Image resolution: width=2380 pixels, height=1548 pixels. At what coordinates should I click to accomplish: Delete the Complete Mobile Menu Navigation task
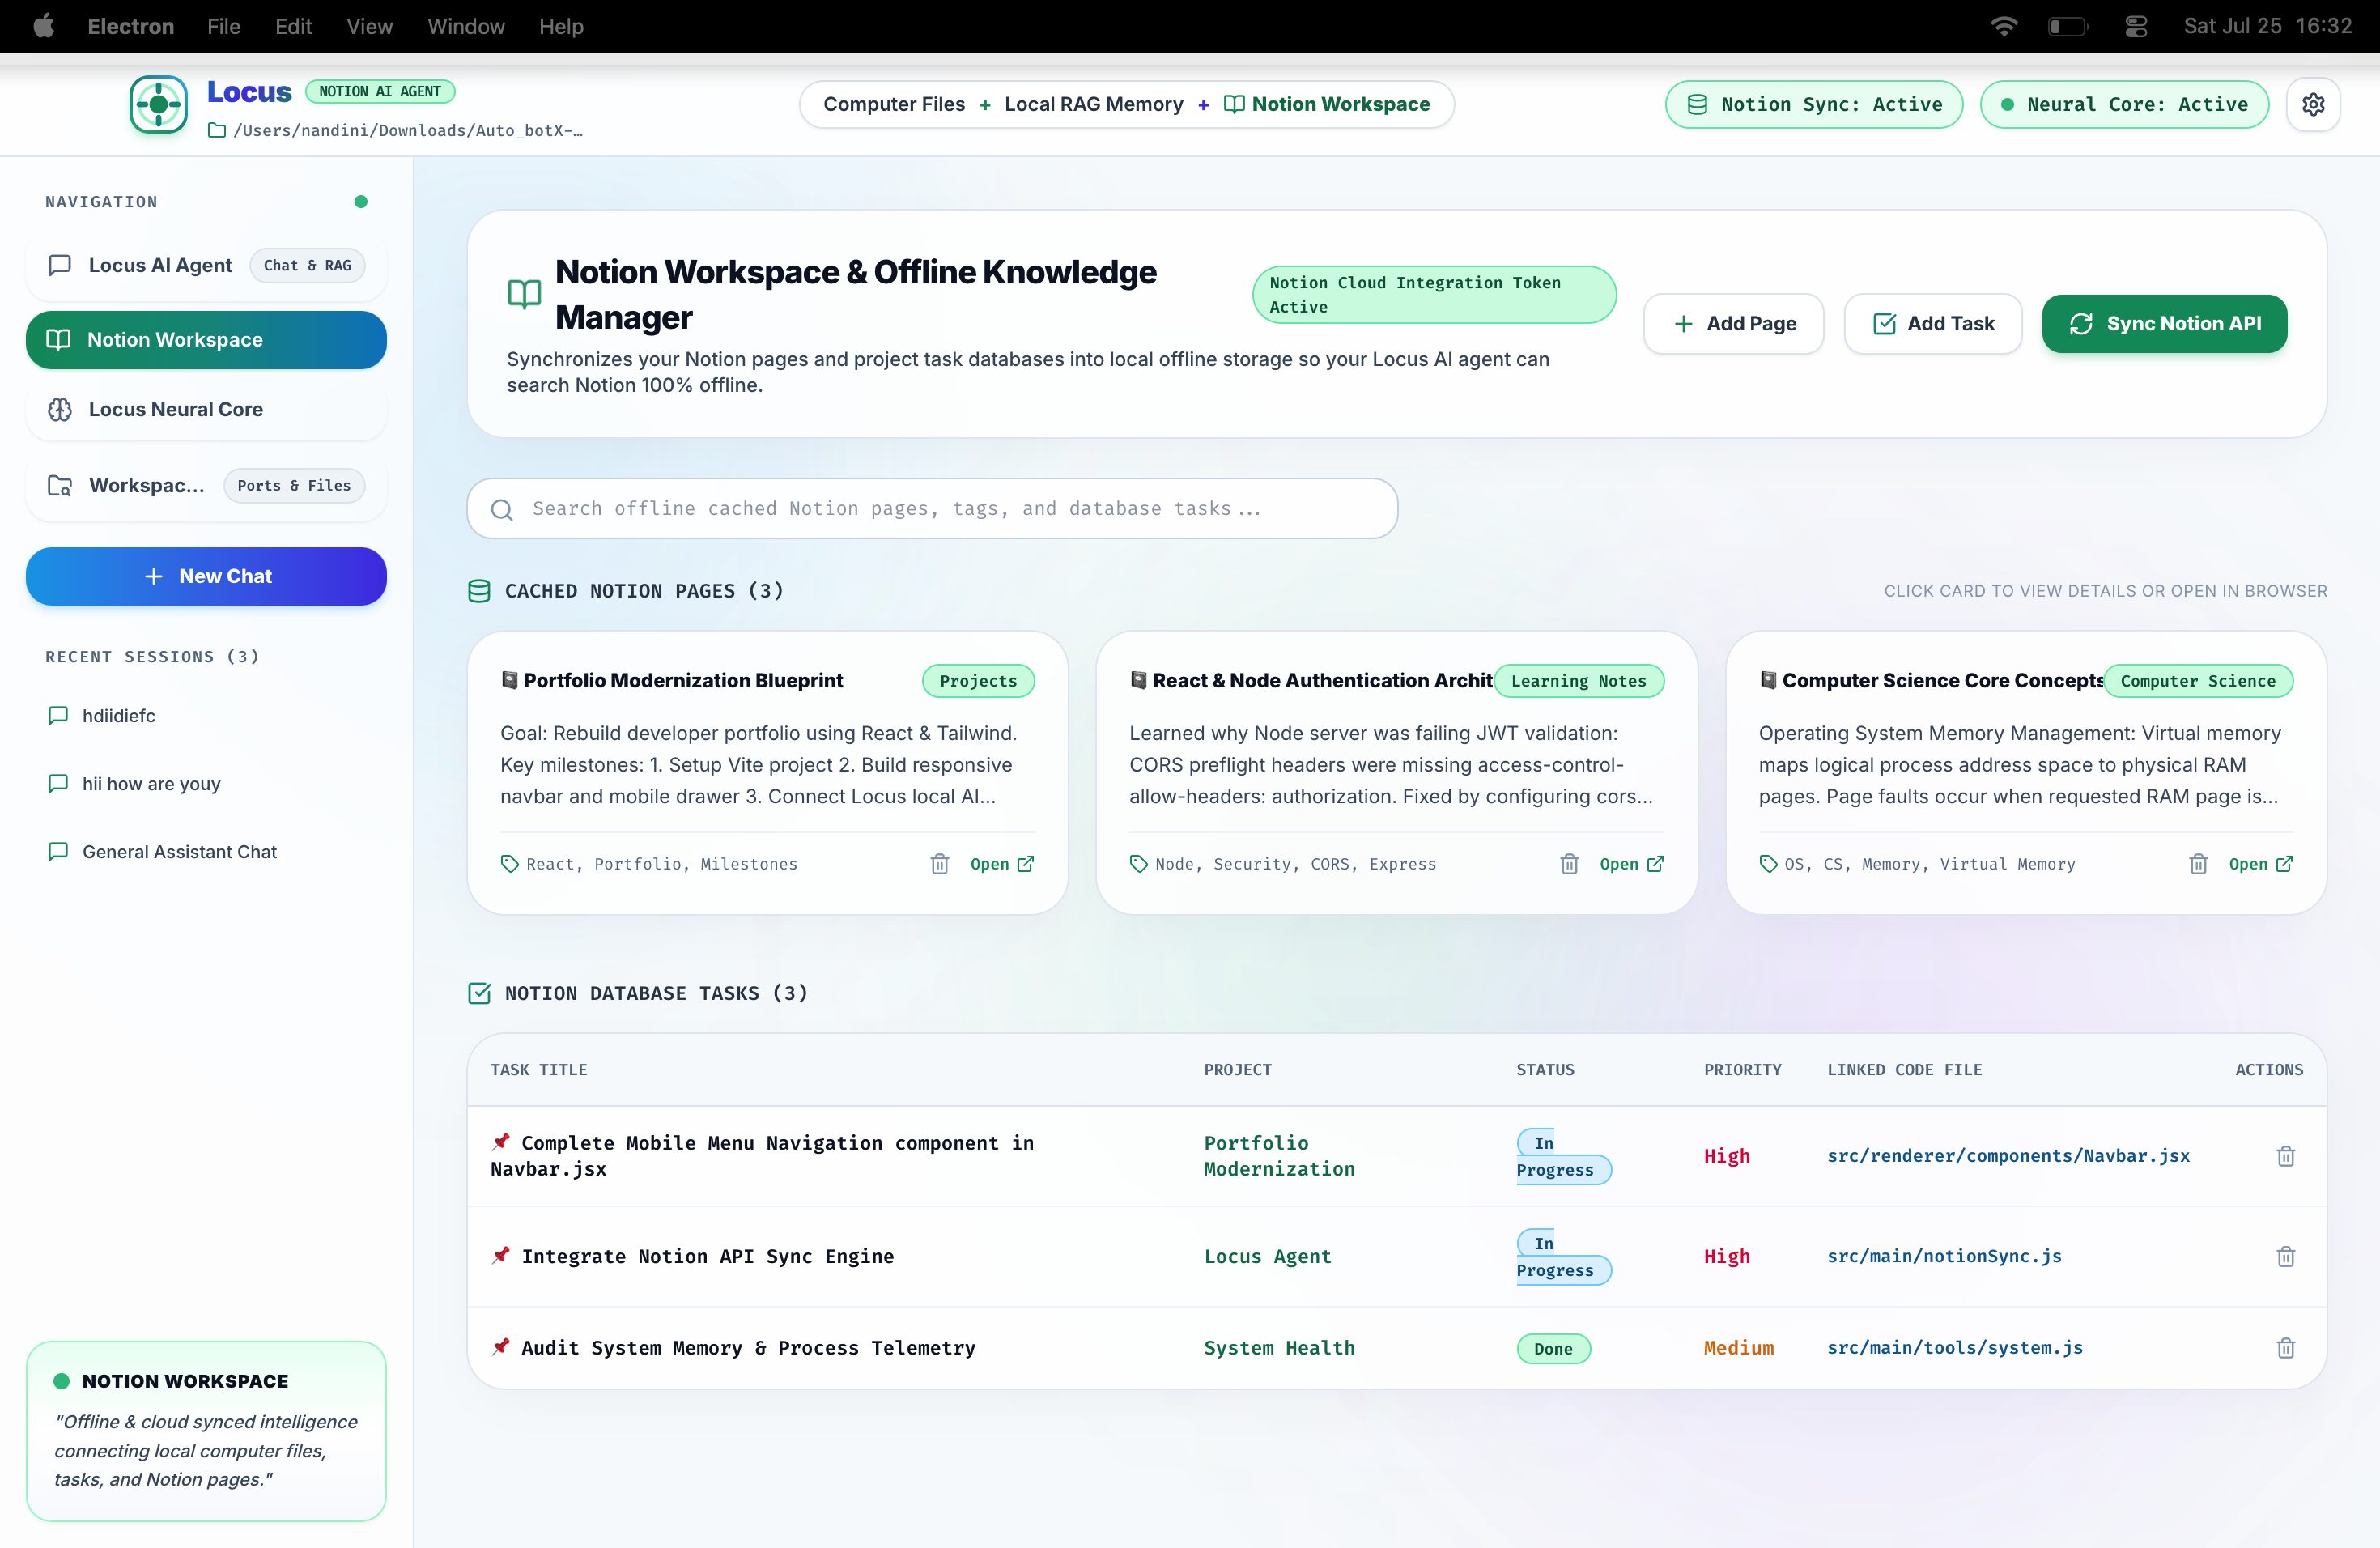(2286, 1156)
